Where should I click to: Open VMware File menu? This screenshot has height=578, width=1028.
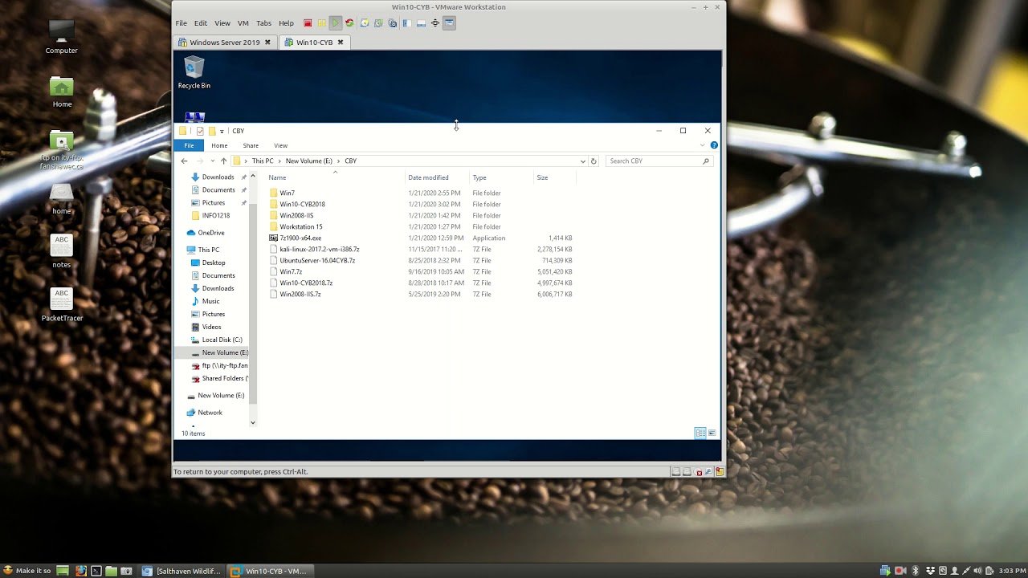click(182, 23)
